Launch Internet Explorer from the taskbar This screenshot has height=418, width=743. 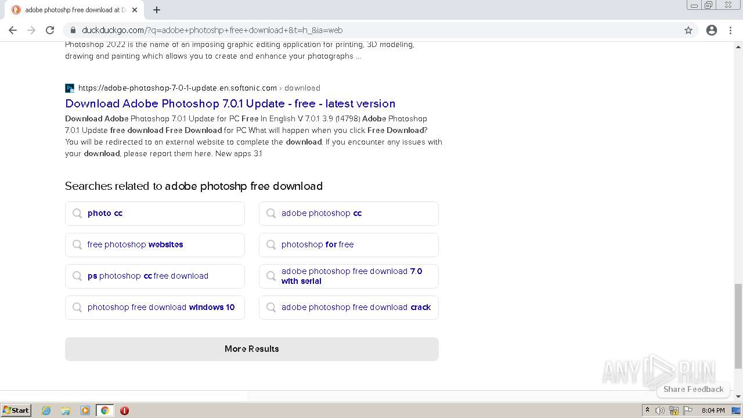pos(46,410)
